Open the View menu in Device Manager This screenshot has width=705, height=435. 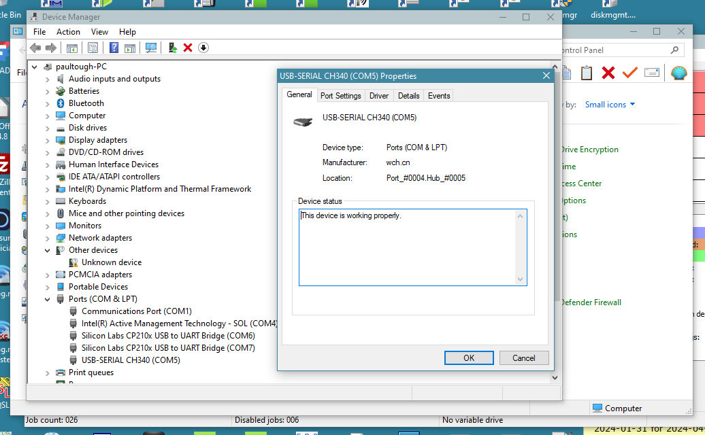click(x=99, y=32)
